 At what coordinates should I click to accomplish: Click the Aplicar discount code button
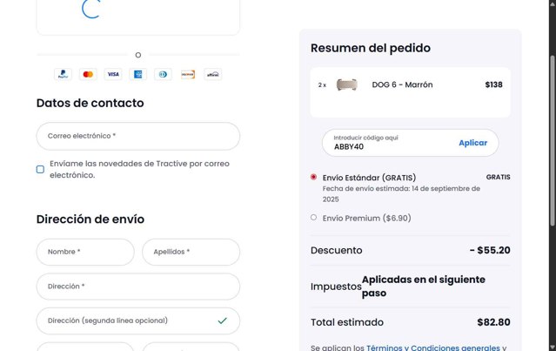point(473,143)
